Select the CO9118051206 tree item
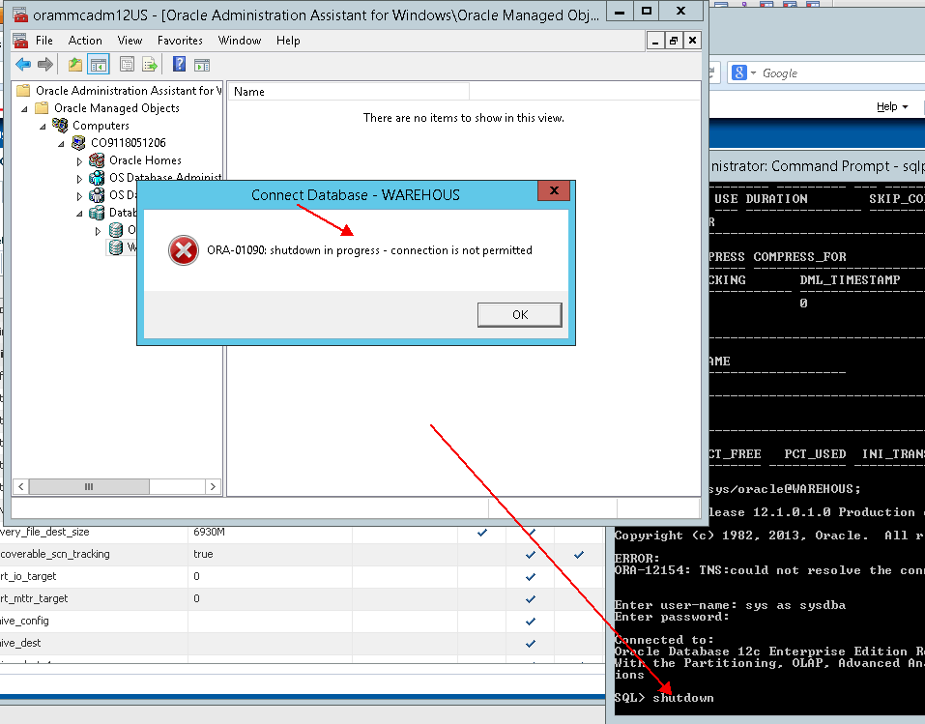925x724 pixels. coord(128,142)
